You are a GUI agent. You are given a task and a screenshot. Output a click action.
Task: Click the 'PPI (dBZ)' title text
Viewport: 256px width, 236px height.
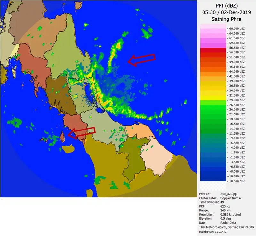coord(227,6)
